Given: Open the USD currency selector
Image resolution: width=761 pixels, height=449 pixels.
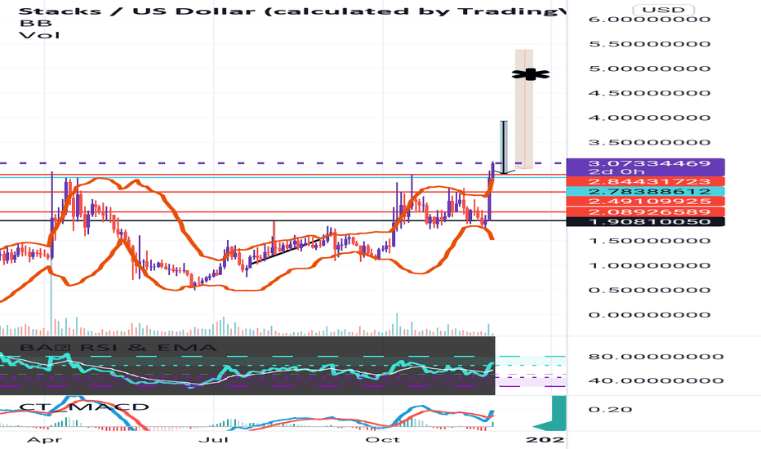Looking at the screenshot, I should point(664,9).
